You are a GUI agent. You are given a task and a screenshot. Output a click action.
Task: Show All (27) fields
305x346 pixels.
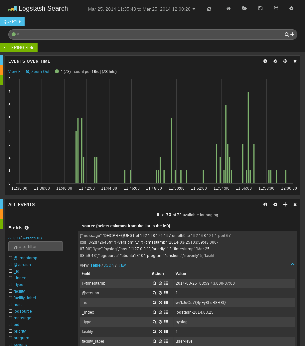click(14, 238)
